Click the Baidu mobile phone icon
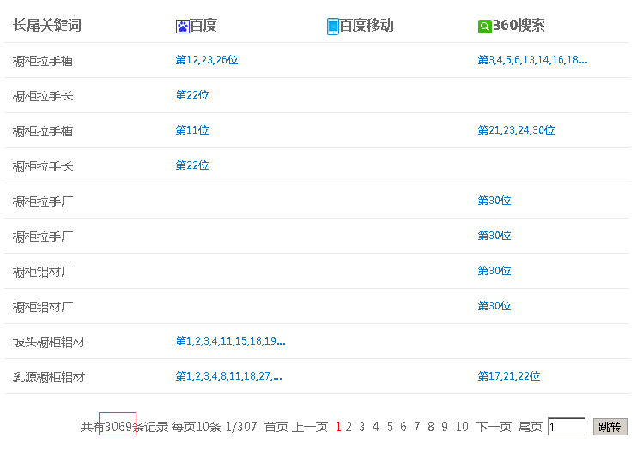The width and height of the screenshot is (637, 450). 333,27
